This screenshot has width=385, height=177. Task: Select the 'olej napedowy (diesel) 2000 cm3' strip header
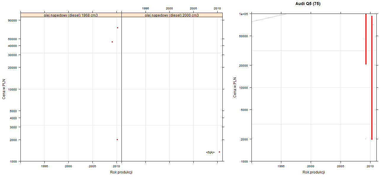172,15
